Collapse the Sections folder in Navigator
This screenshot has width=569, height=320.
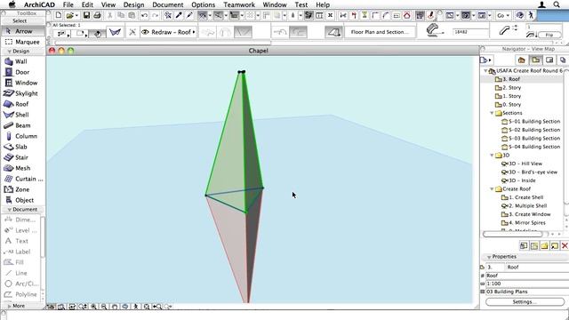point(492,113)
